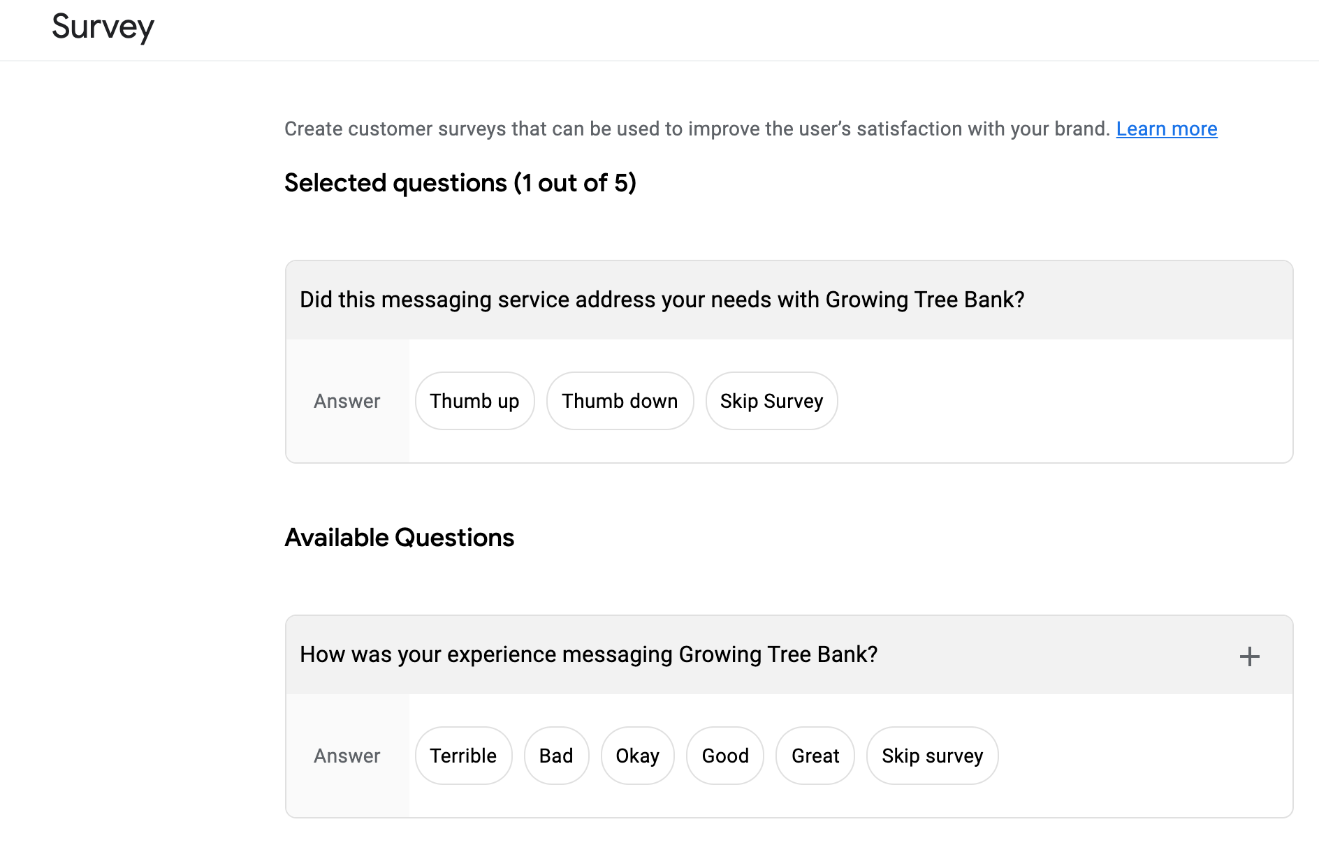Click the 'Did this messaging service address' question header

click(662, 300)
